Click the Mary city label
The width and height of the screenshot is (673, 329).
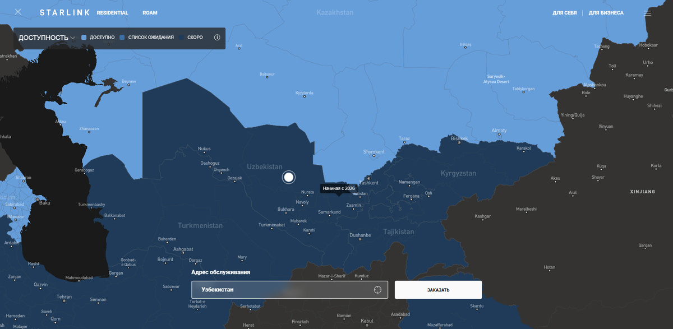click(242, 257)
